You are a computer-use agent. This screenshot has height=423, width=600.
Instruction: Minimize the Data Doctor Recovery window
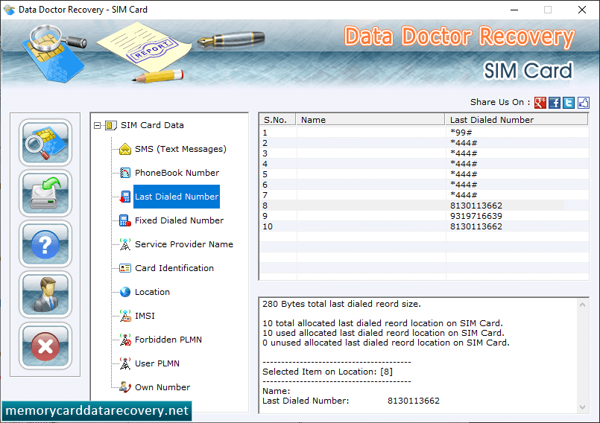(514, 10)
